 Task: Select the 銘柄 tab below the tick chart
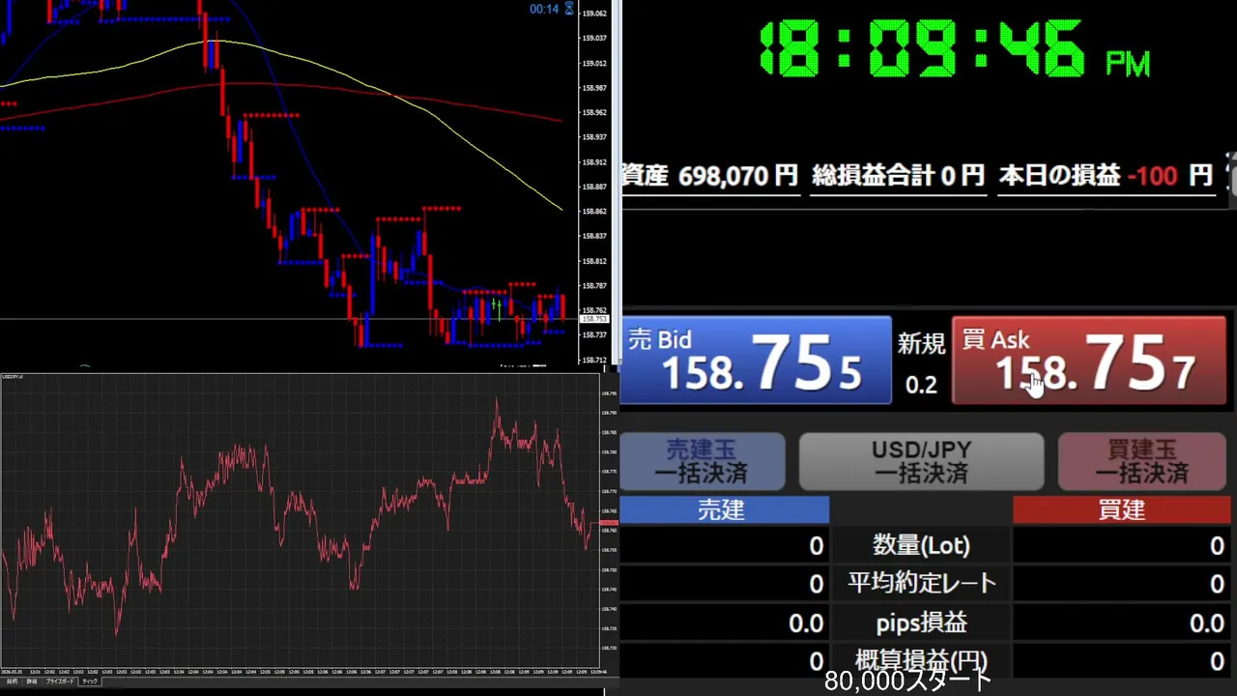click(13, 681)
